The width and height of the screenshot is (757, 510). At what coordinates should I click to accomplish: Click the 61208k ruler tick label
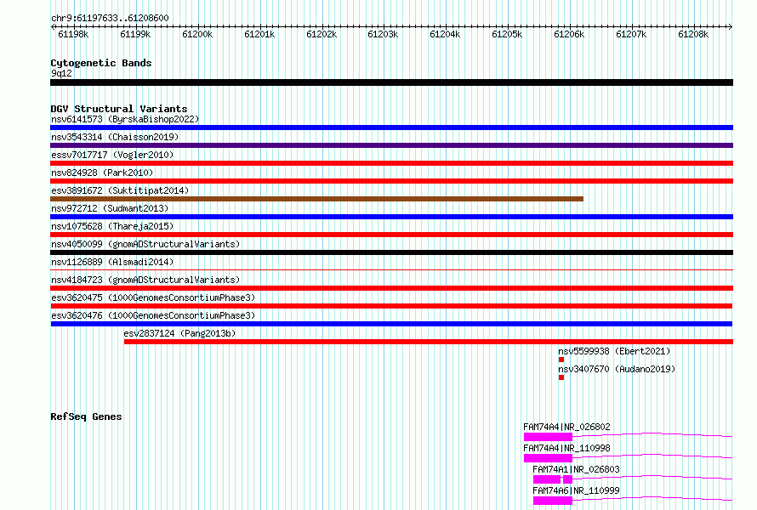point(693,34)
